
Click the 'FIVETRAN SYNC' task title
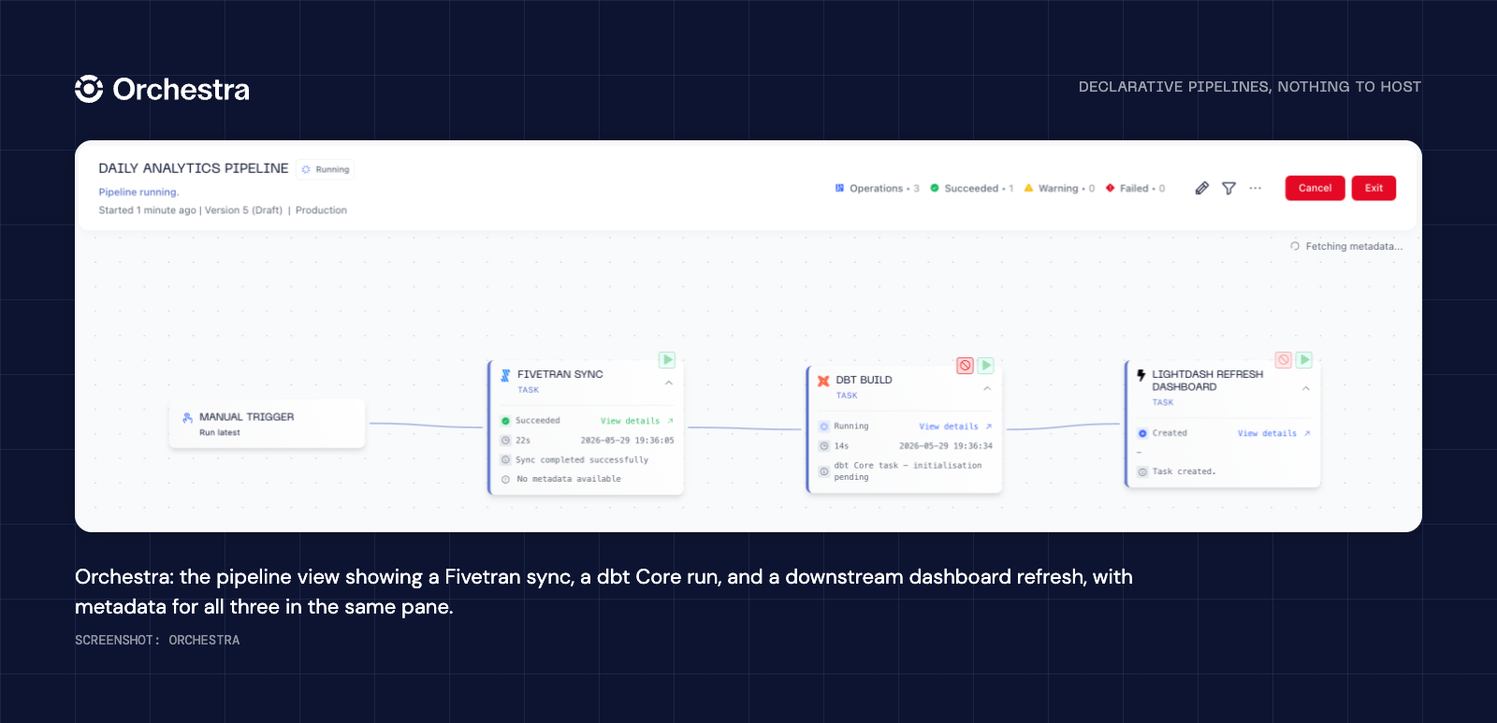(x=560, y=374)
